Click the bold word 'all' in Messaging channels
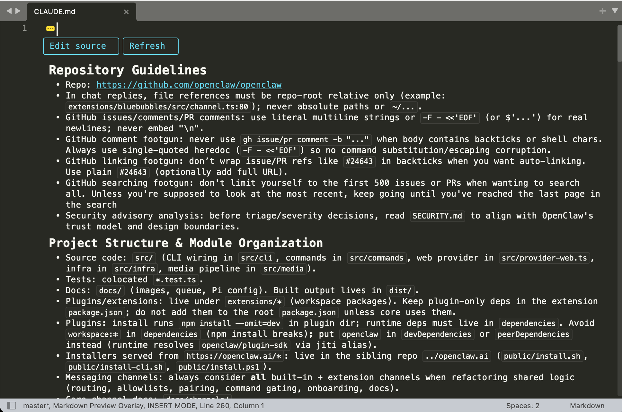The image size is (622, 412). pos(258,377)
